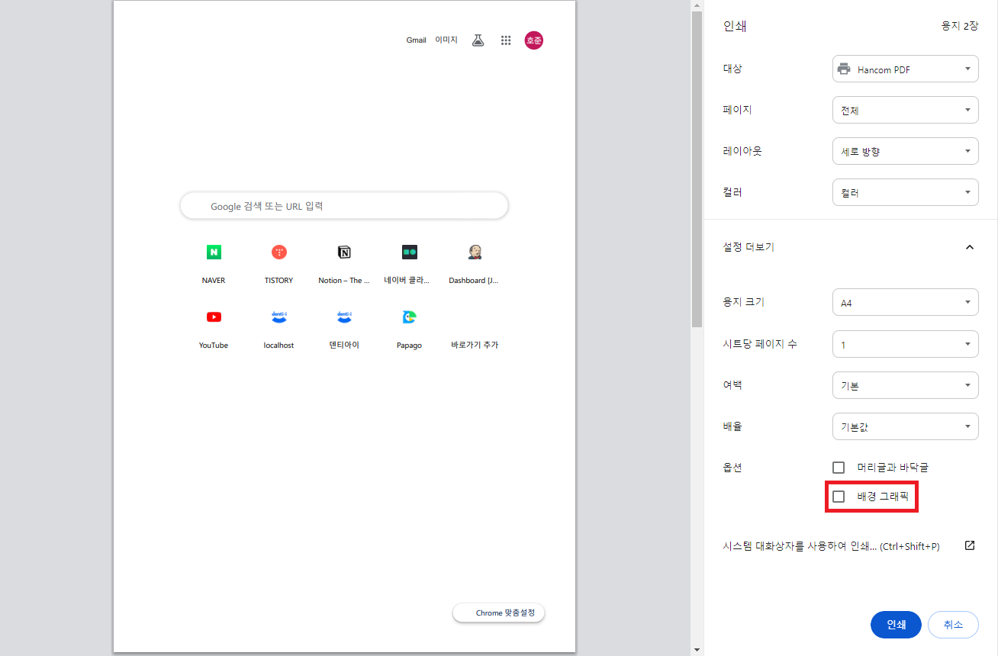The height and width of the screenshot is (656, 998).
Task: Open the Notion shortcut icon
Action: coord(344,252)
